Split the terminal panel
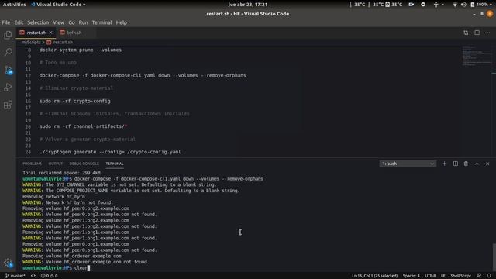496x279 pixels. click(455, 164)
